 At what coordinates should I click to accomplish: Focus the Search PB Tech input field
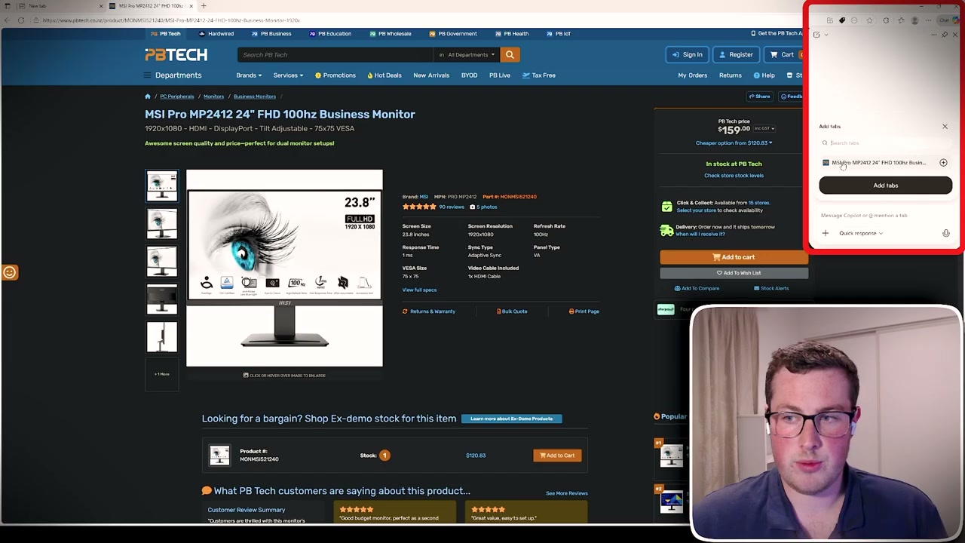(336, 54)
